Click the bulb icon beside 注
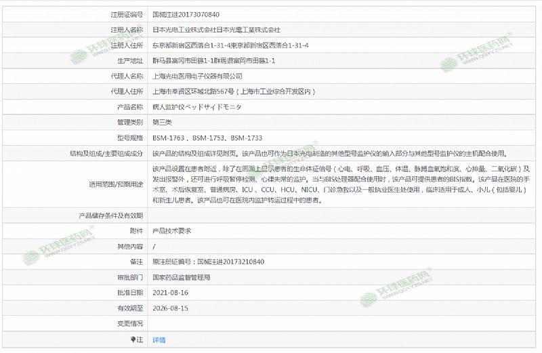542x353 pixels. pos(133,339)
